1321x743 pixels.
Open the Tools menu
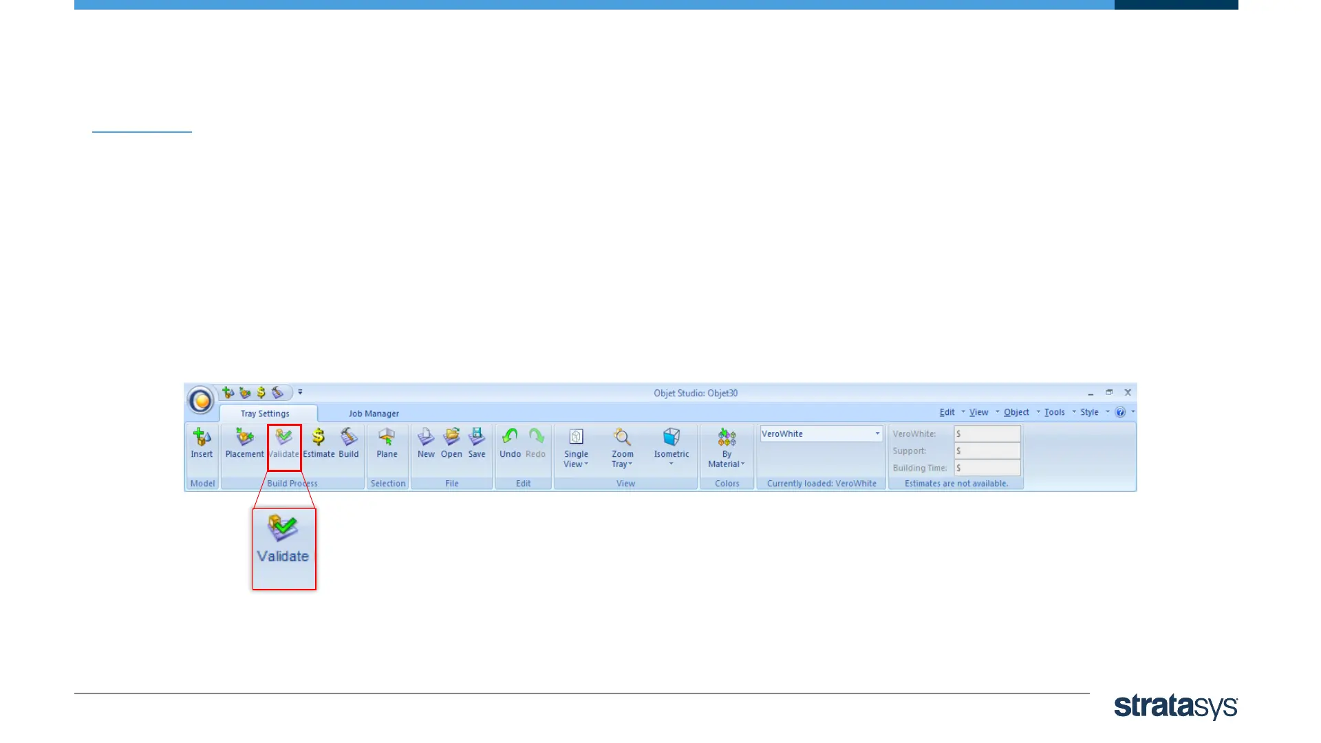point(1054,412)
